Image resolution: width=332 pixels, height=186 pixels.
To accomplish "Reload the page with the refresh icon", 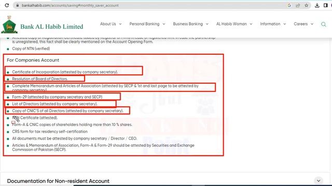I will (x=7, y=5).
